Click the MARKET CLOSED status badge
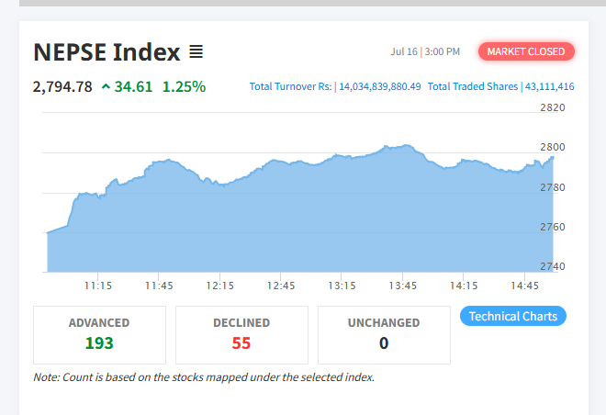Screen dimensions: 606x415 pyautogui.click(x=526, y=51)
